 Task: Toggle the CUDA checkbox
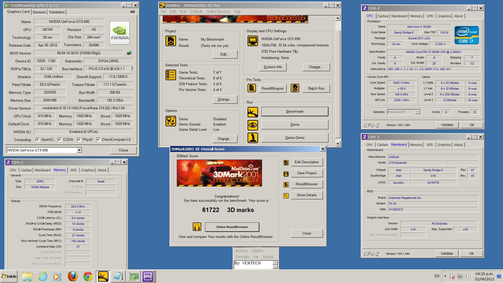click(59, 140)
